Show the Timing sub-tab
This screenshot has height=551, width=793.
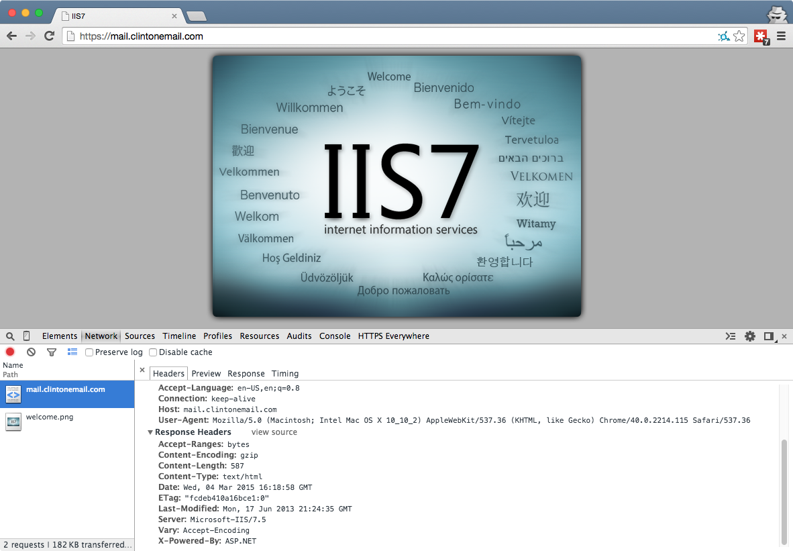click(285, 373)
